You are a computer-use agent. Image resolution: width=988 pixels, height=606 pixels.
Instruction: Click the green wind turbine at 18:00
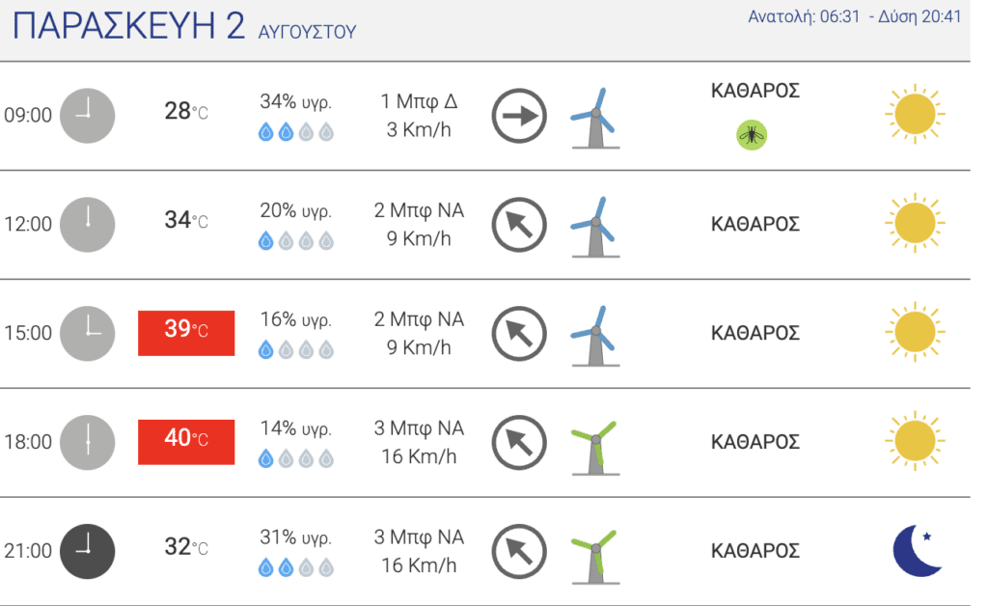click(x=594, y=447)
